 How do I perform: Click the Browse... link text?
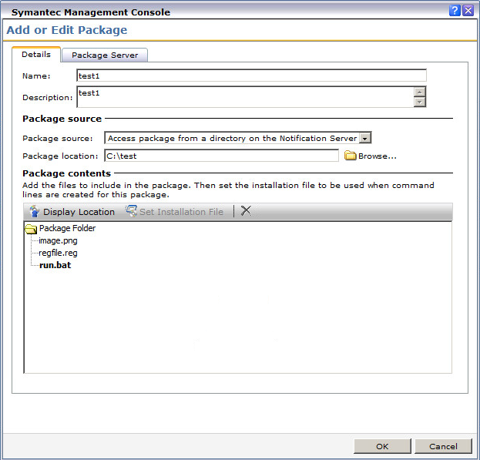click(x=378, y=156)
